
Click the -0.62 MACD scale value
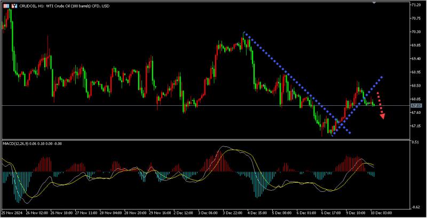coord(415,207)
